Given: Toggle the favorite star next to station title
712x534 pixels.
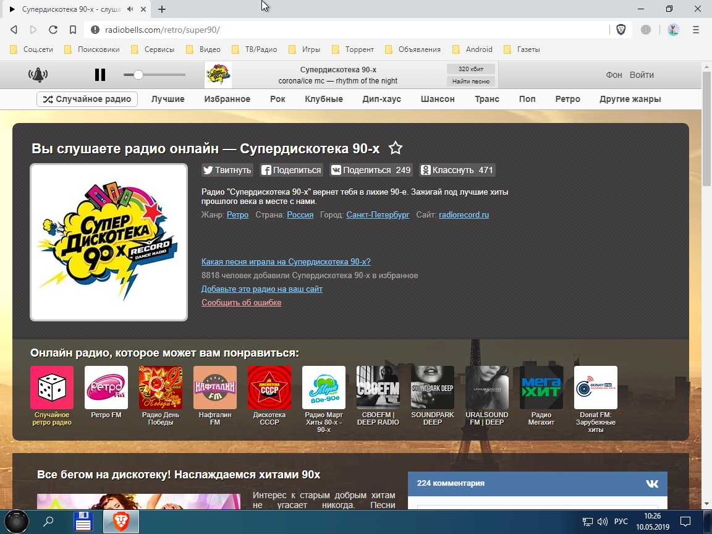Looking at the screenshot, I should pos(396,148).
